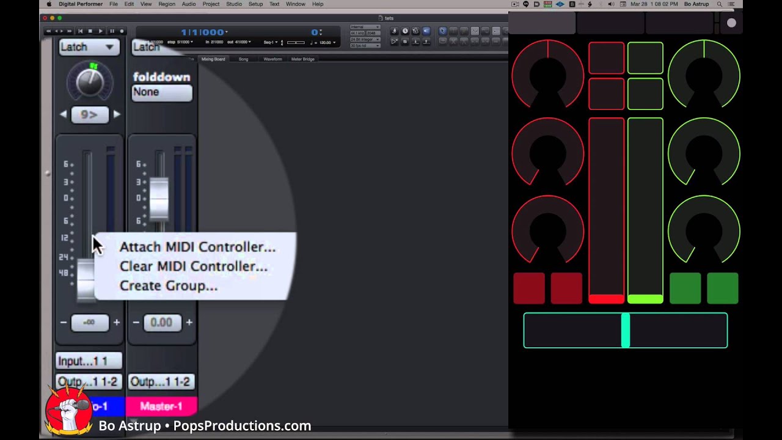Open the Master-1 Output 1-2 assignment
Viewport: 782px width, 440px height.
[x=162, y=382]
